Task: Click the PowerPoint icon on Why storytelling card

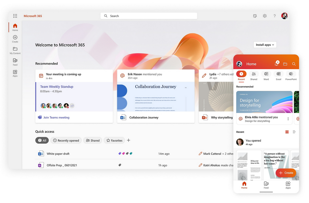Action: (205, 117)
